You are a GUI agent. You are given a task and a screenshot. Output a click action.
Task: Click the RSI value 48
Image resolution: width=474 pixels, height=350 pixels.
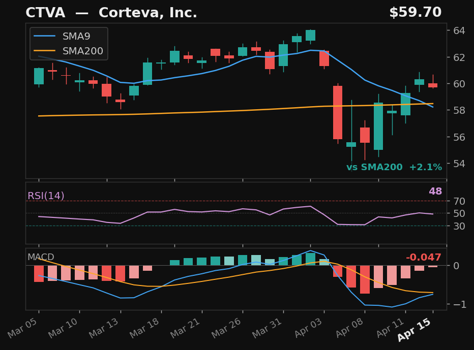[x=435, y=191]
